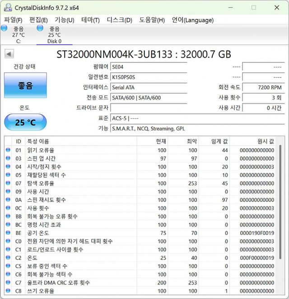Open the 디스크(D) menu
Viewport: 289px width, 299px height.
pyautogui.click(x=119, y=20)
